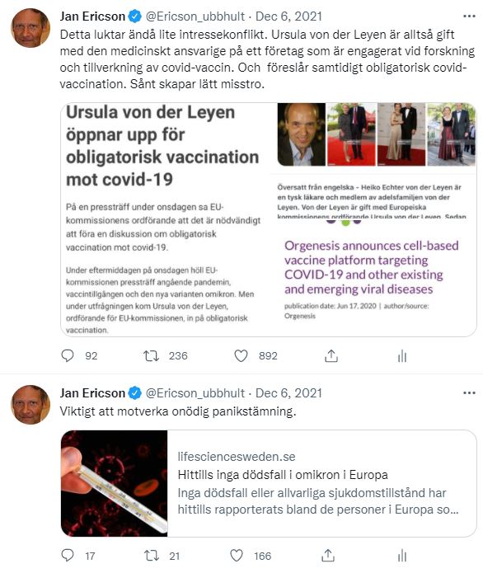Screen dimensions: 483x573
Task: Open the thermometer article thumbnail image
Action: point(114,483)
